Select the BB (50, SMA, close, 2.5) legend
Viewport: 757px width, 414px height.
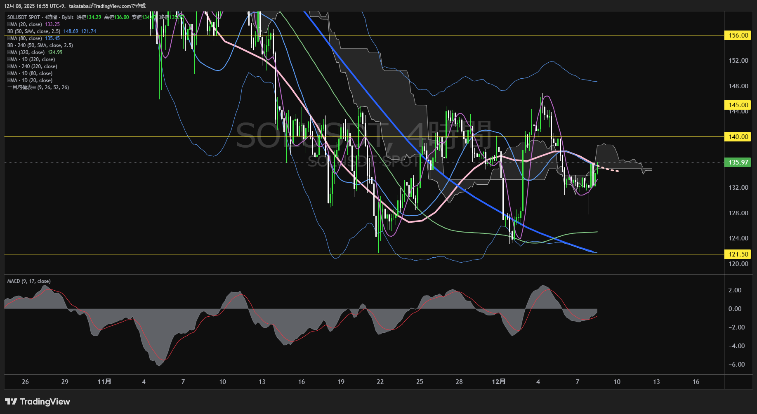click(33, 31)
